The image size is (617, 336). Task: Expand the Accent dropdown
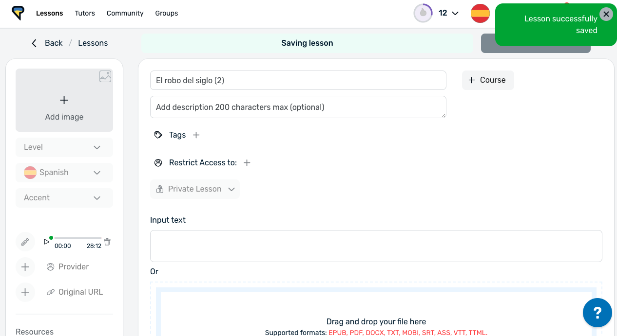(64, 198)
